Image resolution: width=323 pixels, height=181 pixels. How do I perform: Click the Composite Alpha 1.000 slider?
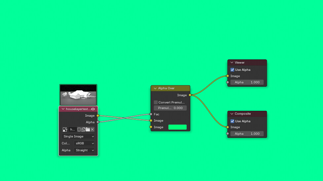[247, 134]
